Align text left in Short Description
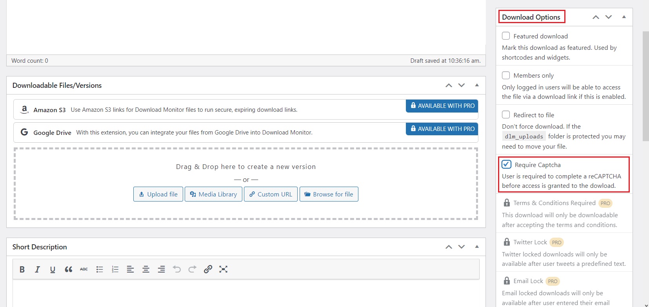649x307 pixels. 130,269
